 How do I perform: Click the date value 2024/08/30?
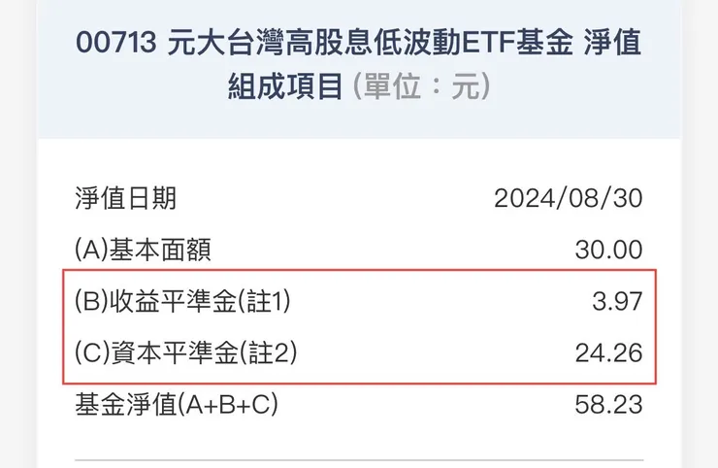tap(568, 199)
